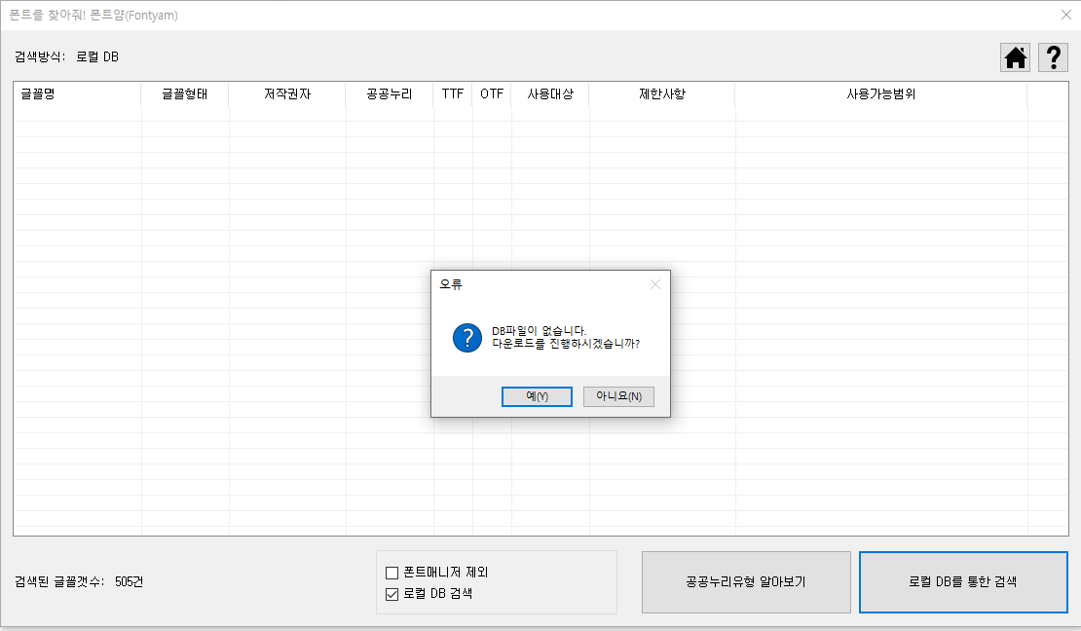Enable 폰트매니저 제외 checkbox
This screenshot has width=1081, height=631.
click(392, 573)
